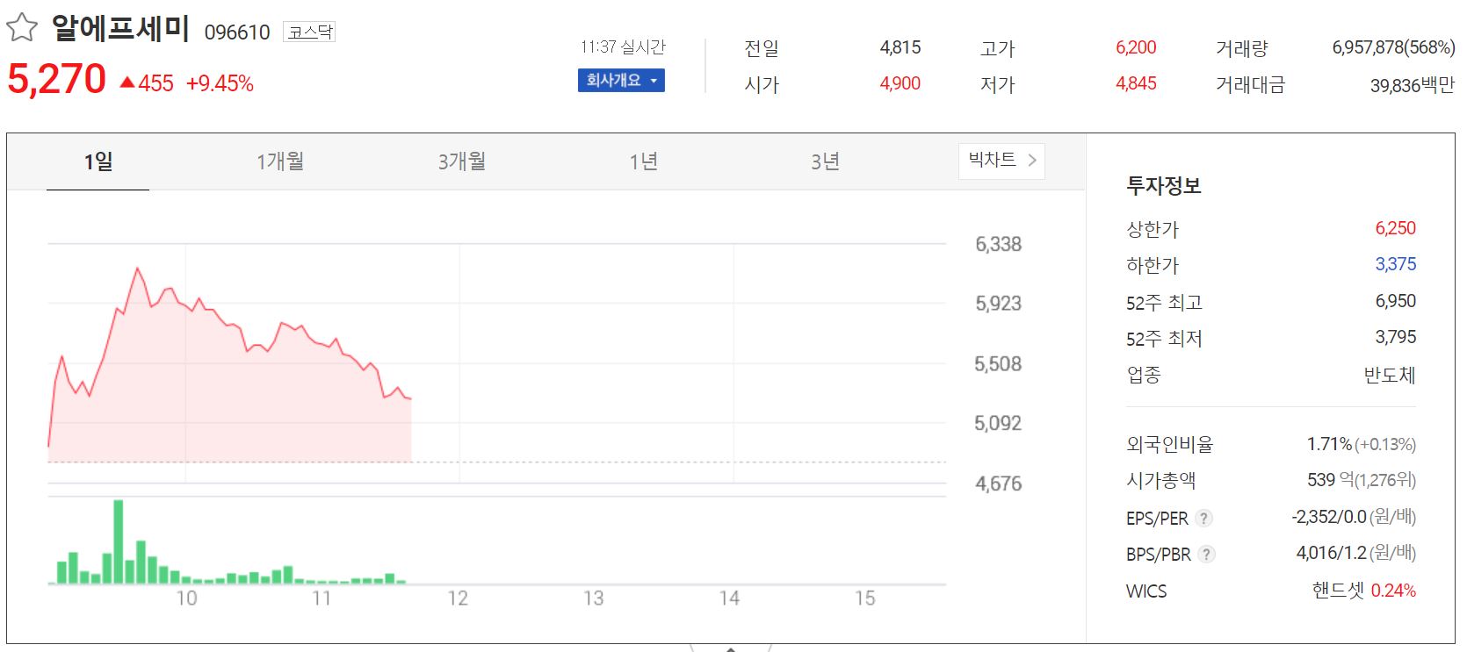Click the EPS/PER help question icon

1204,518
